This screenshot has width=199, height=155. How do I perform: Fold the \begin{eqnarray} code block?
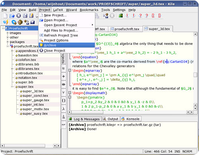tap(70, 70)
